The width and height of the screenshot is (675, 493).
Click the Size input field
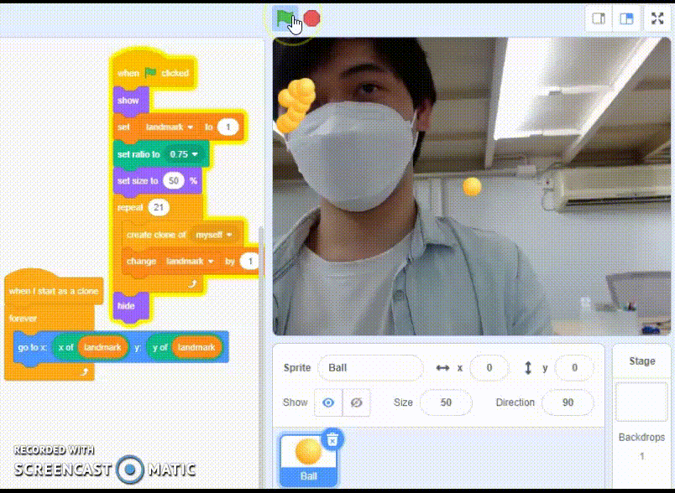445,402
